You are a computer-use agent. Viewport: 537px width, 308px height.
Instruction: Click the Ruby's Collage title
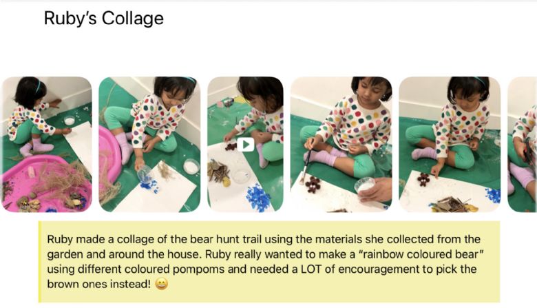tap(104, 19)
